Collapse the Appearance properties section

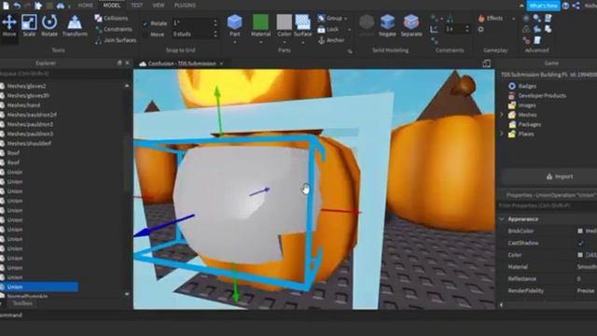pos(502,219)
